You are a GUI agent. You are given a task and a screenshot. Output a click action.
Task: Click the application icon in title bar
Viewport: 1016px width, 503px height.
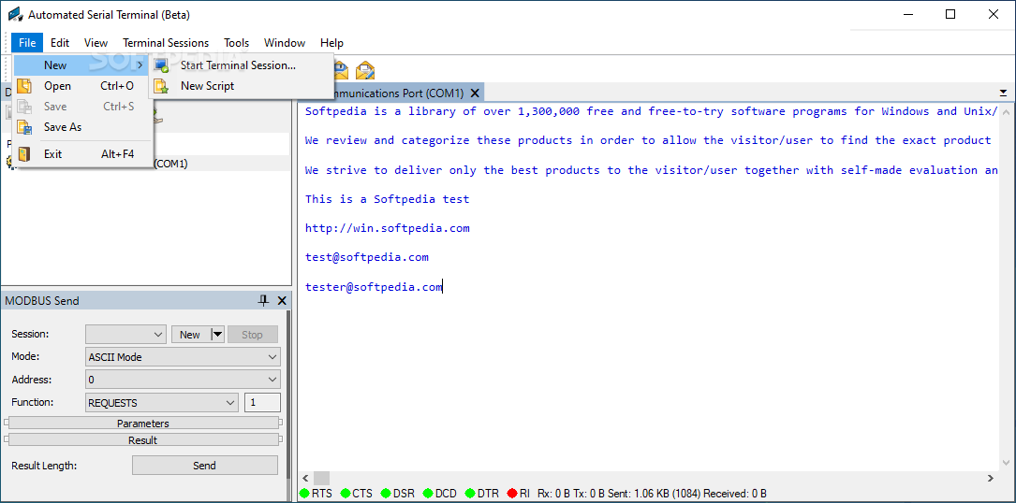point(15,15)
